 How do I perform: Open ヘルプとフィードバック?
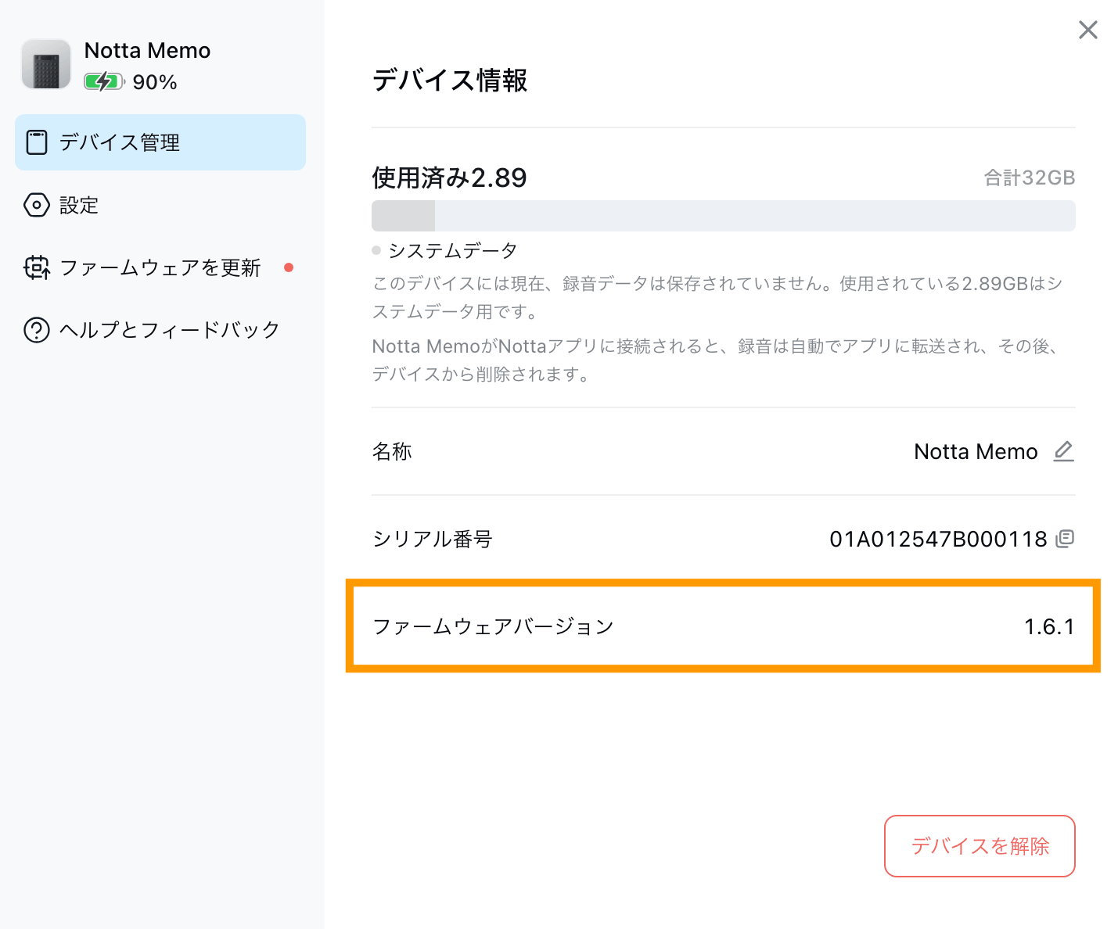point(160,330)
